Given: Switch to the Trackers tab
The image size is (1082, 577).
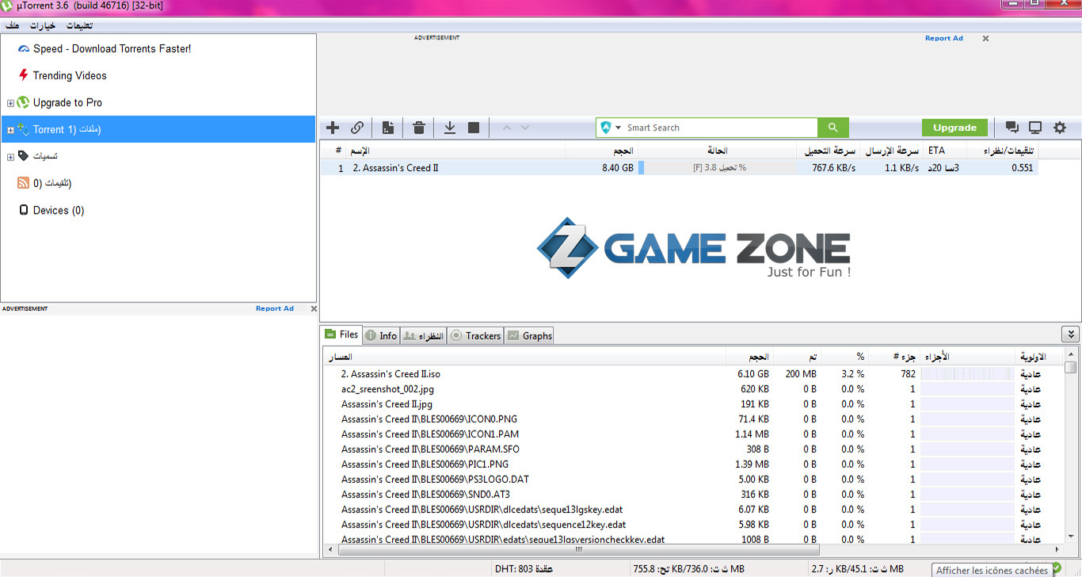Looking at the screenshot, I should pyautogui.click(x=475, y=336).
